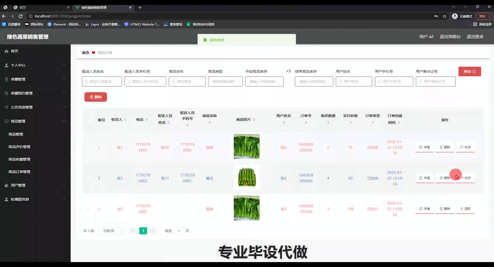Viewport: 494px width, 267px height.
Task: Open the 百度翻译 bookmark
Action: tap(11, 24)
